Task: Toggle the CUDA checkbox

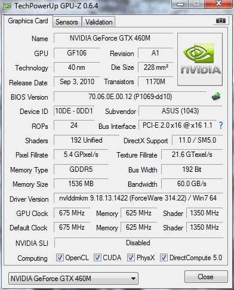Action: 97,258
